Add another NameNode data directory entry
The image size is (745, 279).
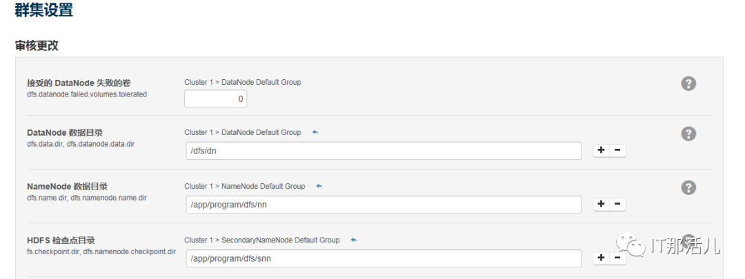pos(601,204)
